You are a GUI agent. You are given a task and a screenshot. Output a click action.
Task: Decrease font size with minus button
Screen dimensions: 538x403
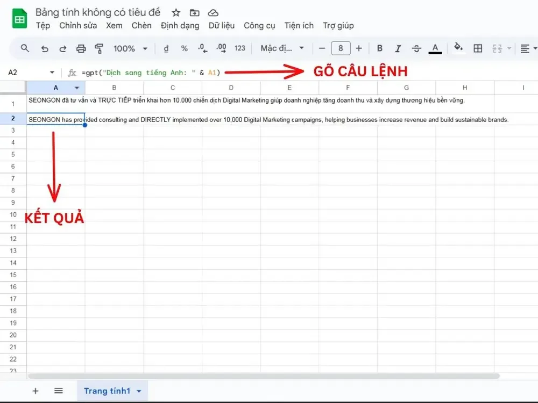[x=322, y=48]
